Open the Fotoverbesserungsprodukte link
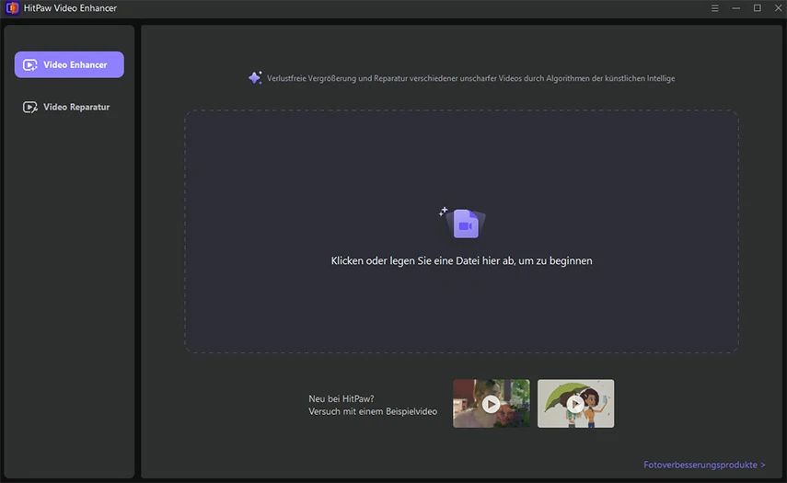Screen dimensions: 787x483 click(x=704, y=465)
